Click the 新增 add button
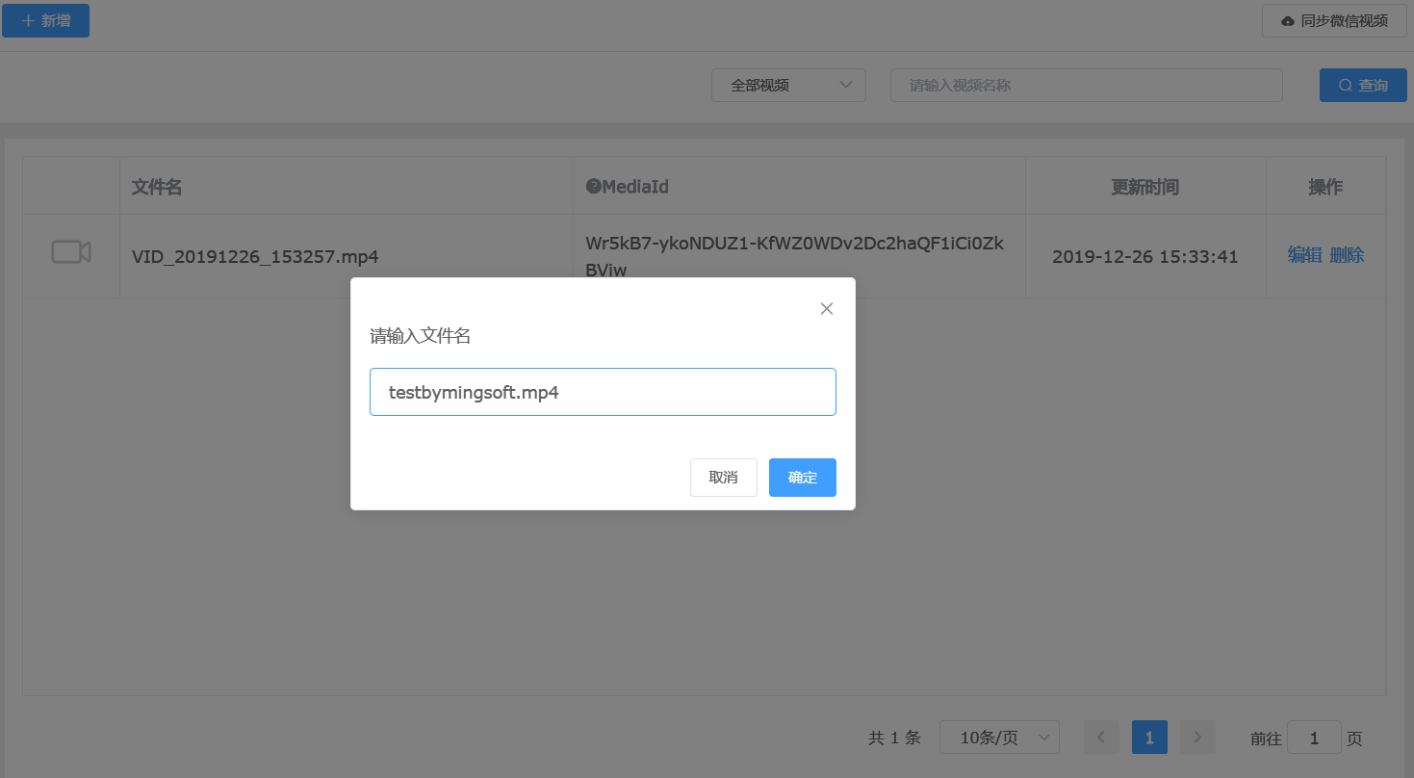 pos(46,20)
